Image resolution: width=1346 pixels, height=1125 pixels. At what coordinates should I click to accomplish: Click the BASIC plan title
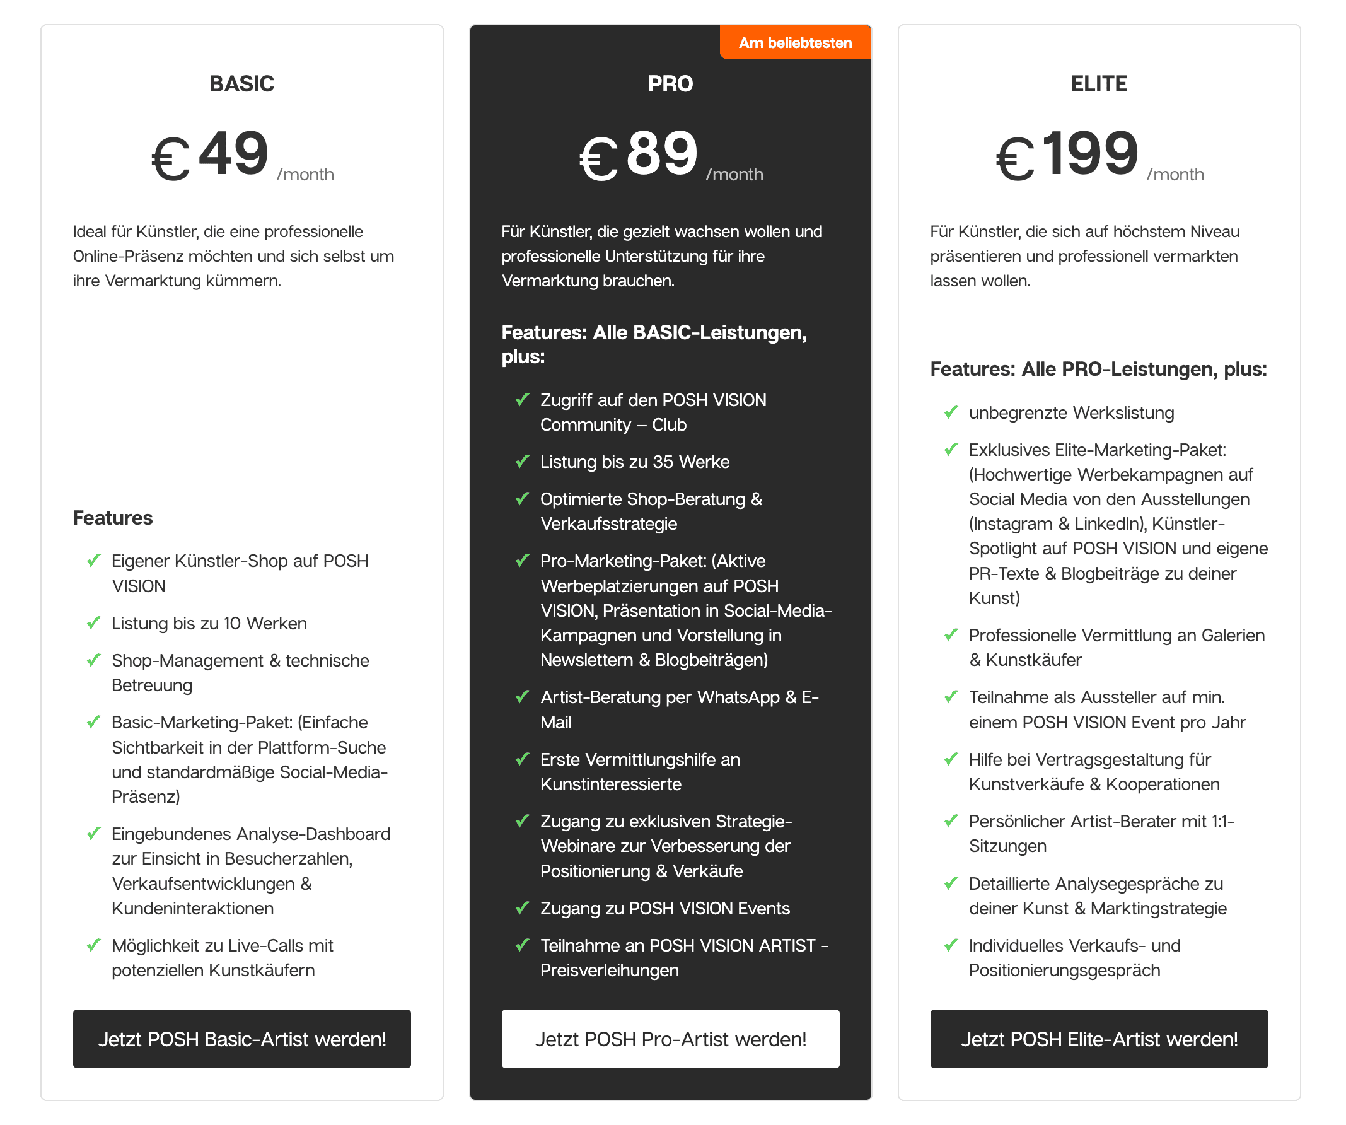(241, 84)
